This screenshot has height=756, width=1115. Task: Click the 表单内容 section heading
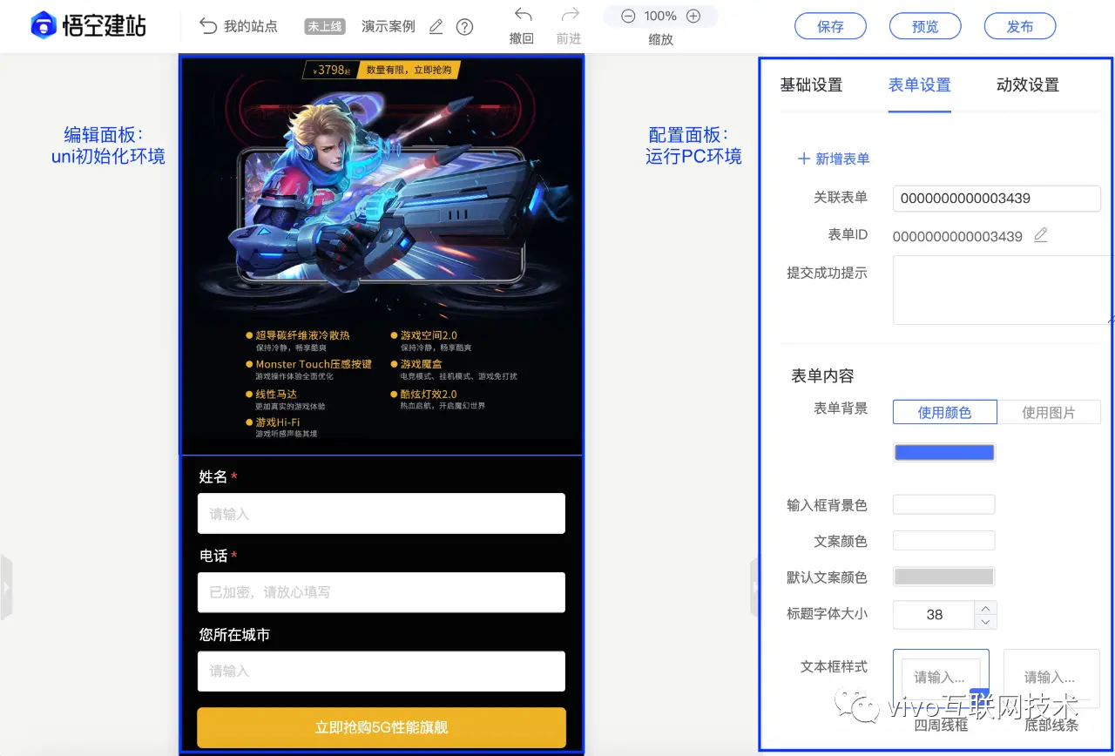[822, 375]
